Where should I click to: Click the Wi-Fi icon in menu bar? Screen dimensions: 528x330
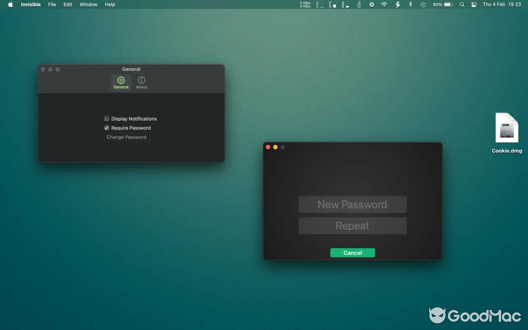pyautogui.click(x=384, y=5)
